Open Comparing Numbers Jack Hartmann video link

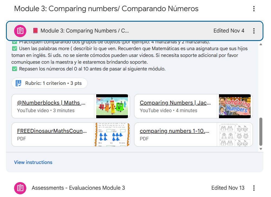(175, 103)
